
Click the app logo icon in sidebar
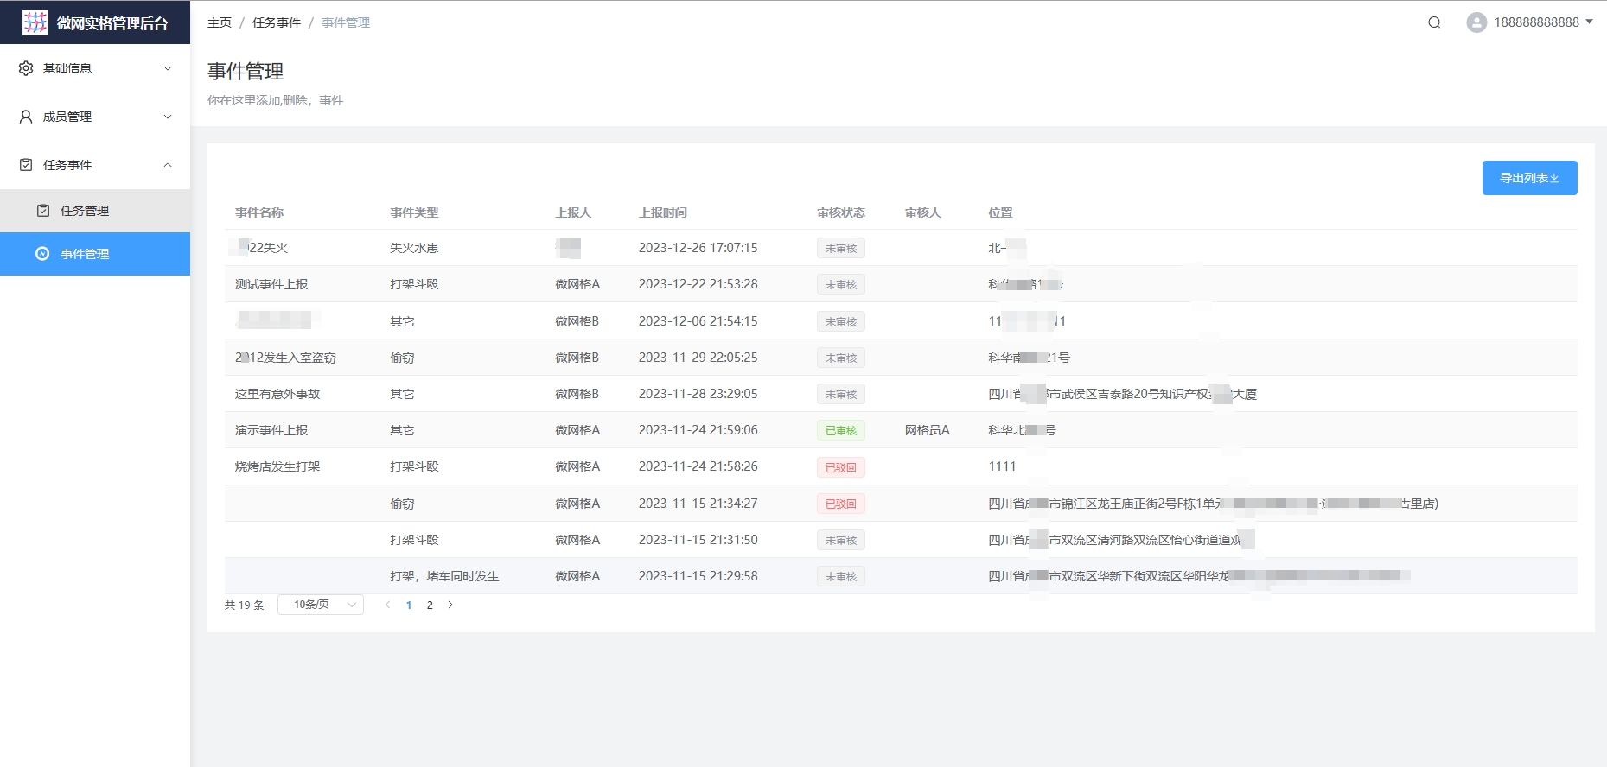(35, 22)
